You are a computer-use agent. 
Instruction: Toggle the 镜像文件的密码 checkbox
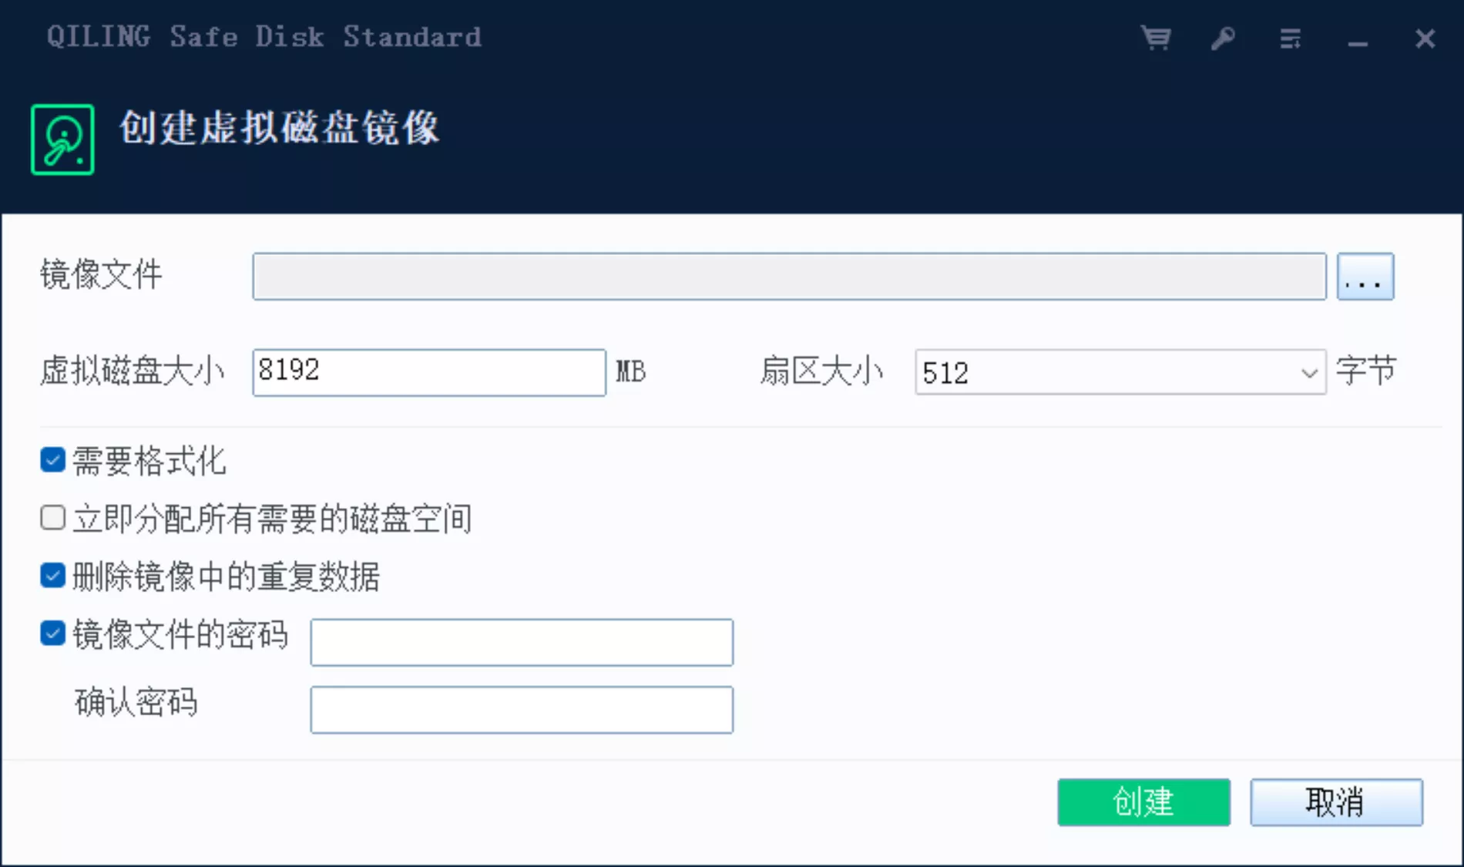(52, 633)
